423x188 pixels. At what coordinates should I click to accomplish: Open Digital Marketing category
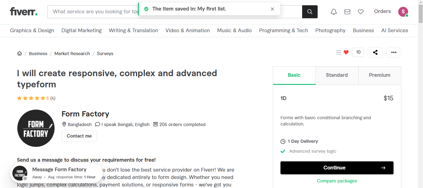(x=82, y=30)
